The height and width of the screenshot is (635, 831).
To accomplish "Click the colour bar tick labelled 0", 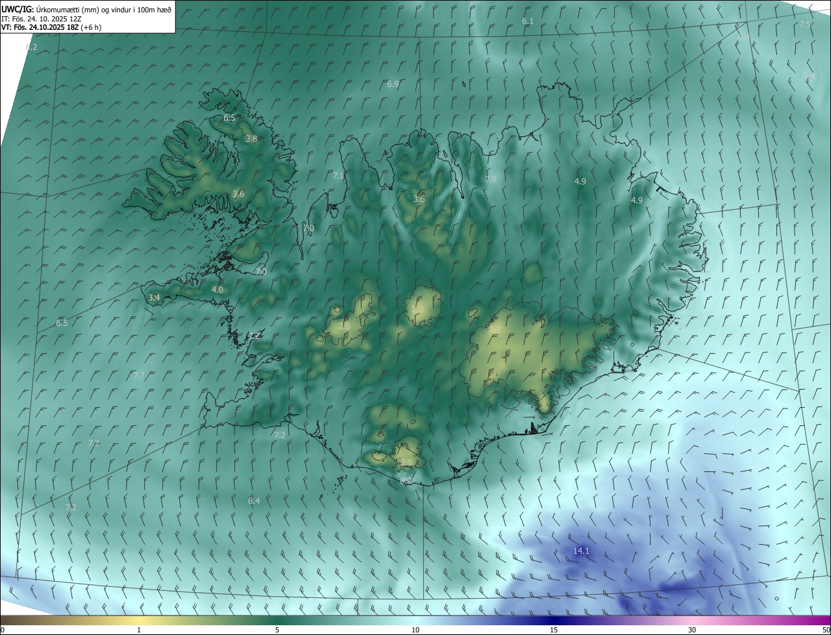I will [x=3, y=630].
